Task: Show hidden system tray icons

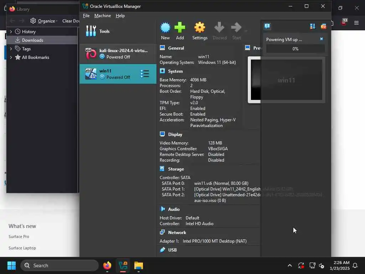Action: click(x=289, y=265)
